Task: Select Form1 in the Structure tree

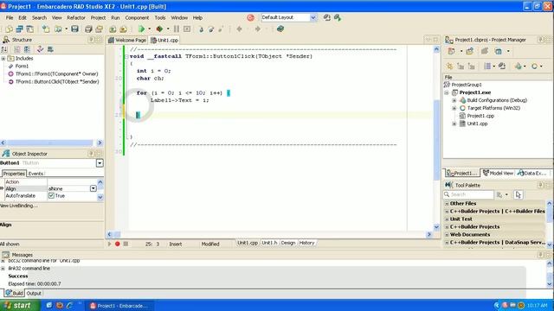Action: [x=22, y=67]
